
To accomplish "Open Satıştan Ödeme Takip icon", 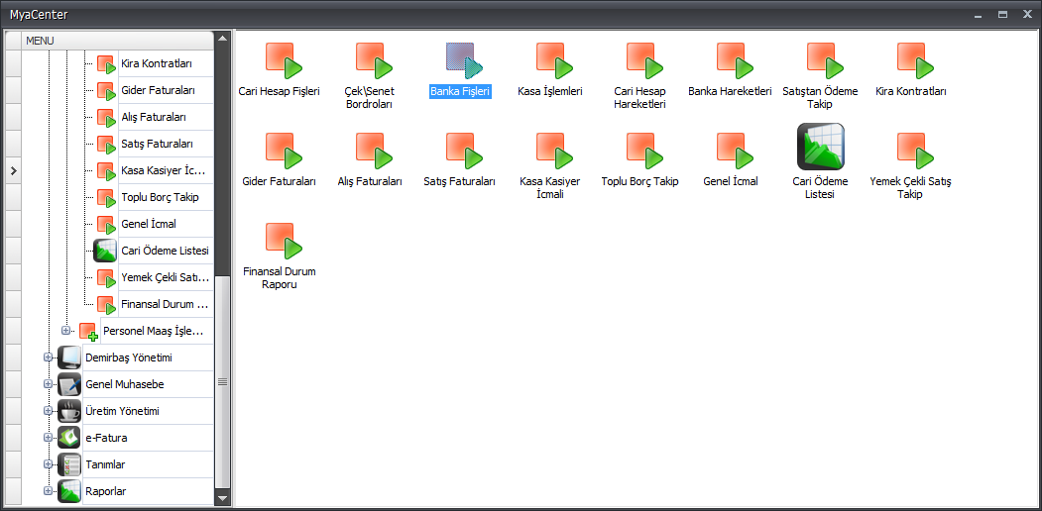I will [825, 61].
